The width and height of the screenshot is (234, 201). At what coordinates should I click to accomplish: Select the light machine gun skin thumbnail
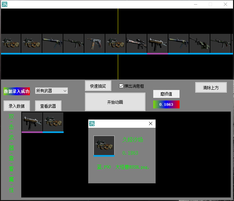(x=200, y=43)
